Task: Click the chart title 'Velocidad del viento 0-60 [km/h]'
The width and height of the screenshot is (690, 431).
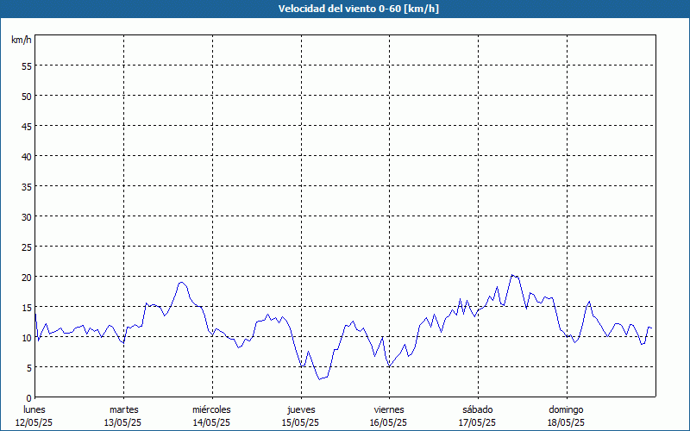Action: click(x=358, y=9)
